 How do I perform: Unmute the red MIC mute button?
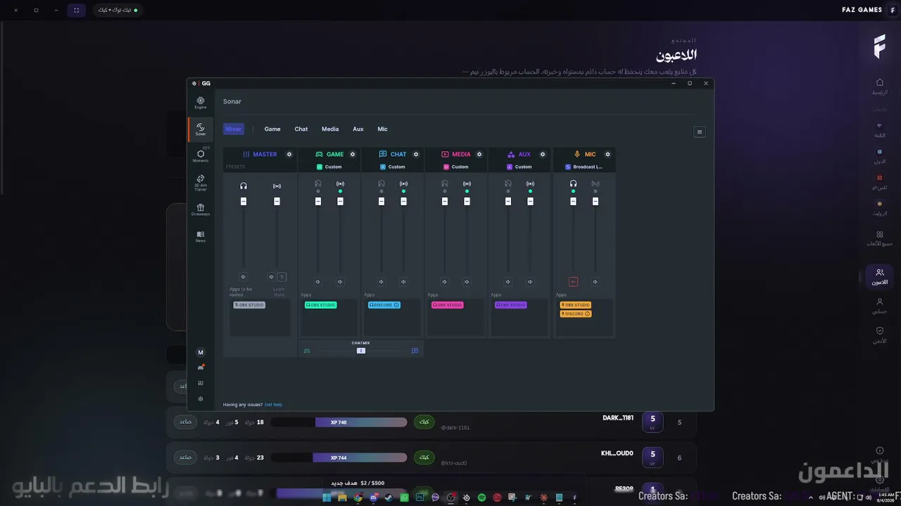[x=573, y=282]
